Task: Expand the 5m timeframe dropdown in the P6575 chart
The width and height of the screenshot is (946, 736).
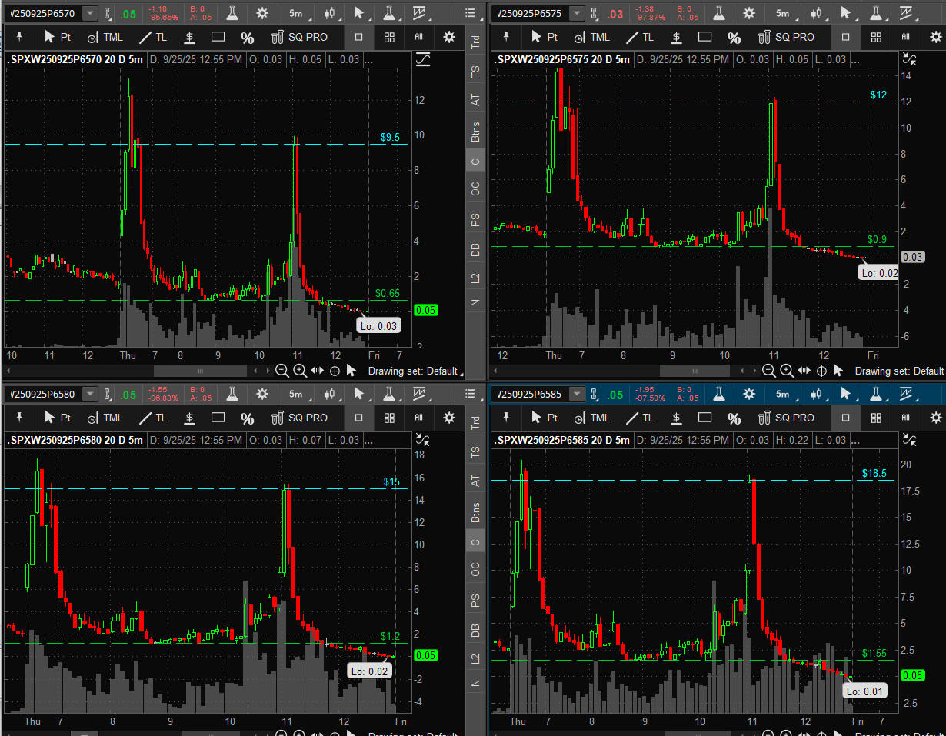Action: tap(782, 13)
